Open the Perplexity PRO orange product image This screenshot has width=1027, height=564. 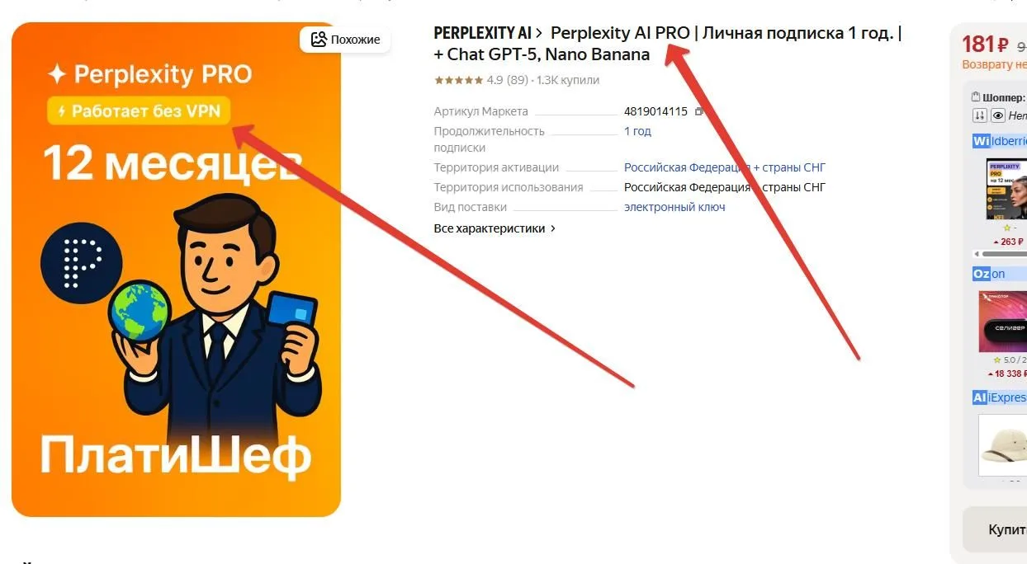(x=176, y=270)
